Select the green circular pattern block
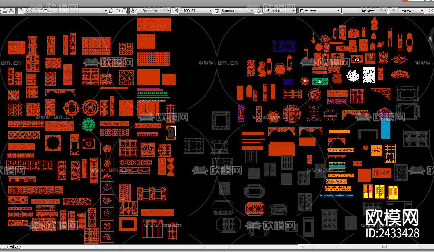The image size is (434, 252). 89,125
